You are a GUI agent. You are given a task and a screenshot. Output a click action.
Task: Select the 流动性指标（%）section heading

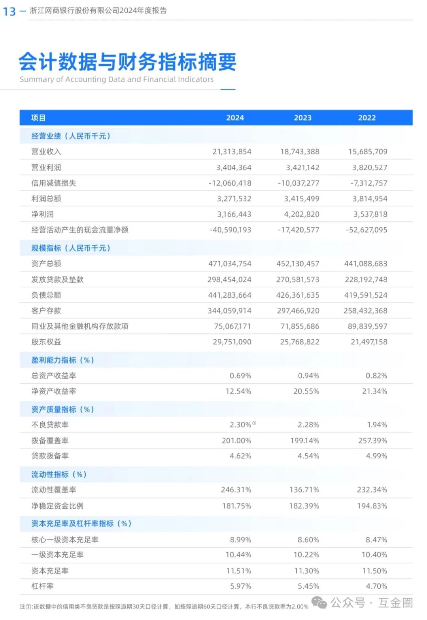pyautogui.click(x=59, y=474)
